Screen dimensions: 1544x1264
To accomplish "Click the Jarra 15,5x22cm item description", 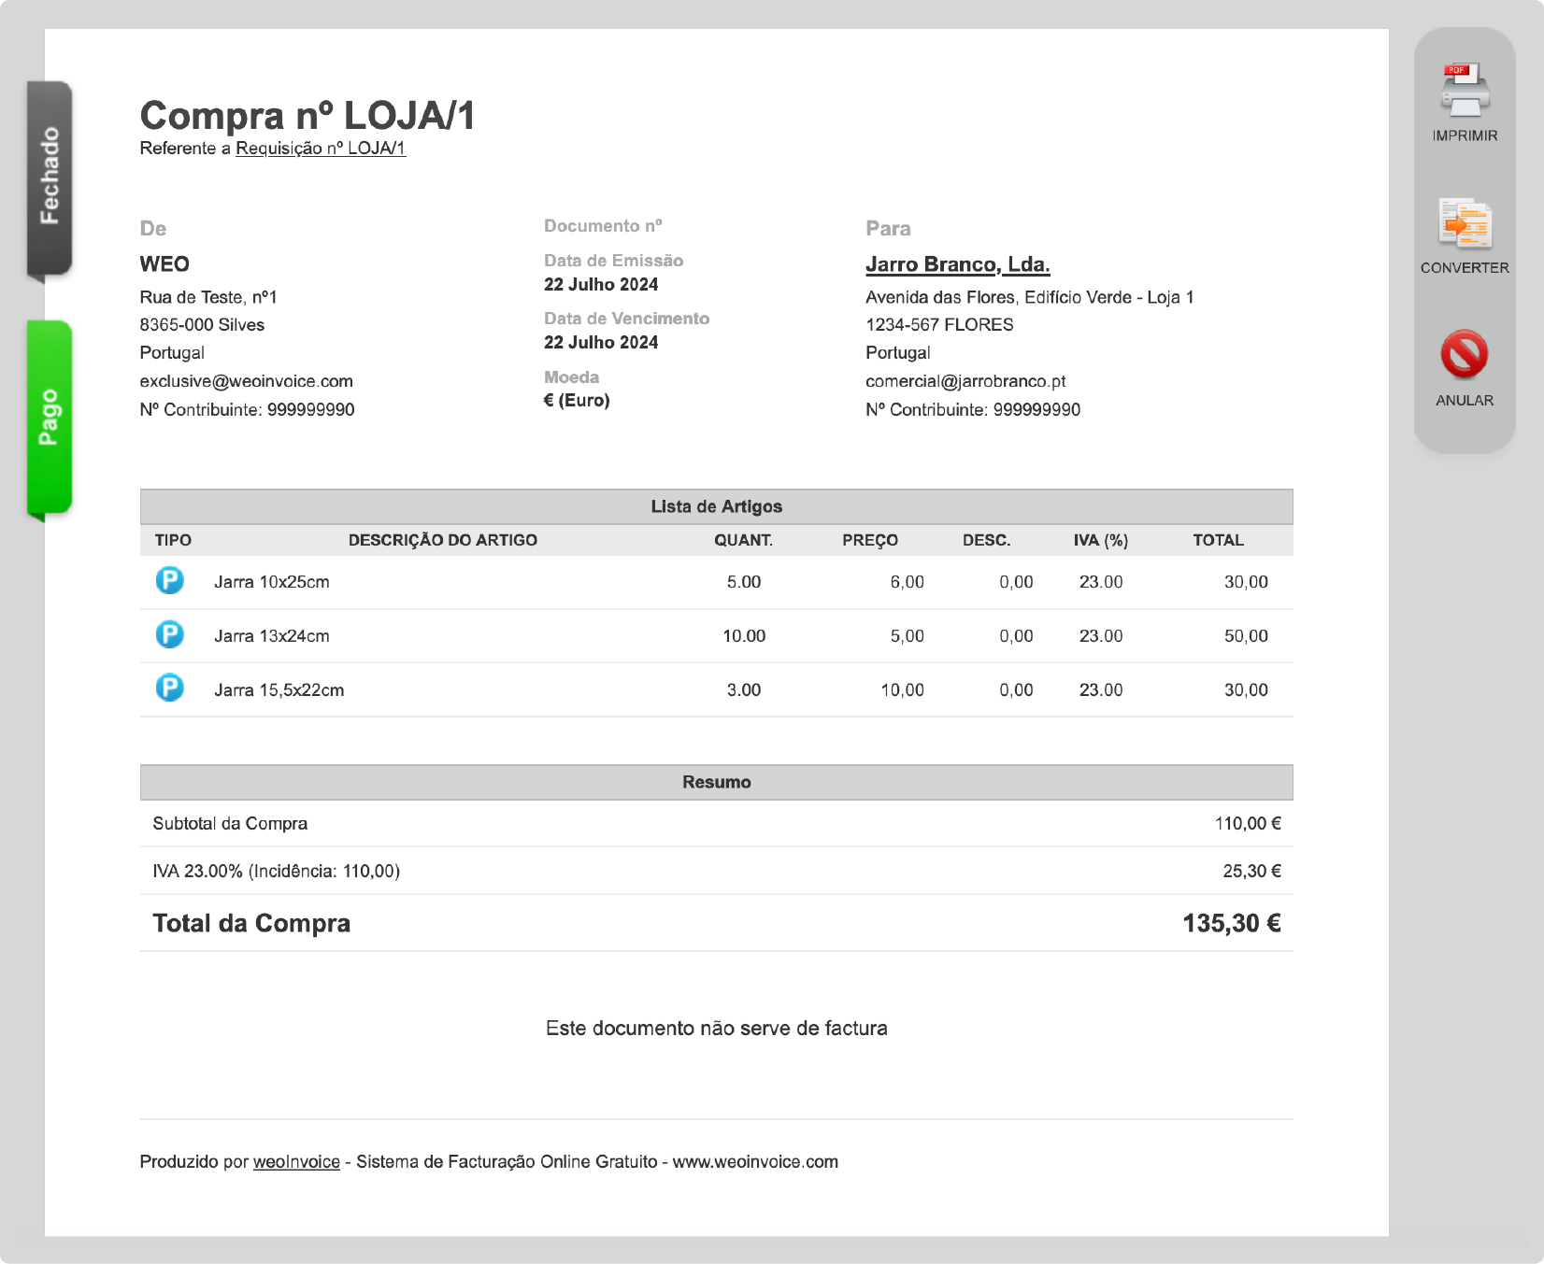I will tap(279, 690).
